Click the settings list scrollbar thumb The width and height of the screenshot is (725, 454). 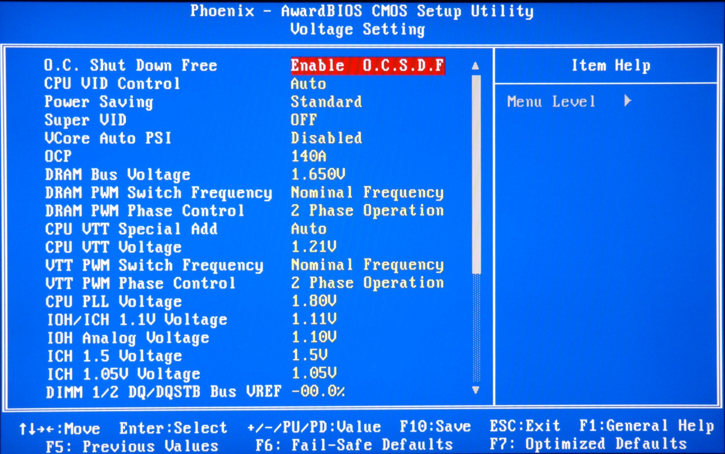[x=476, y=174]
